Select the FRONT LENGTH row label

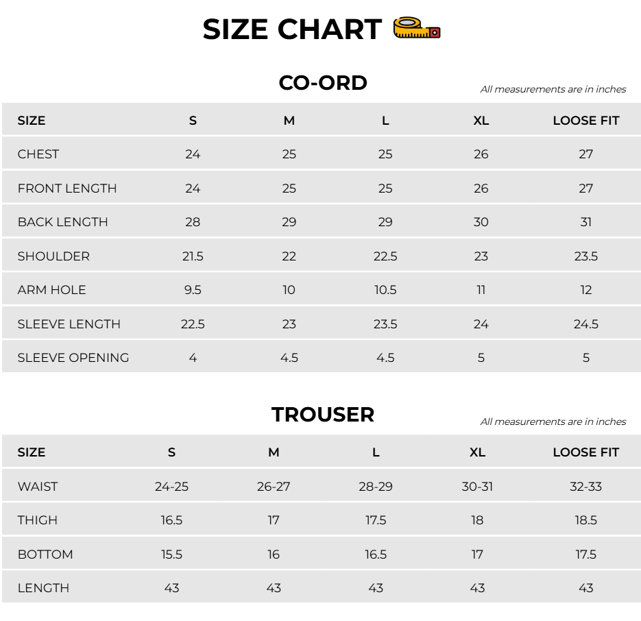tap(67, 188)
